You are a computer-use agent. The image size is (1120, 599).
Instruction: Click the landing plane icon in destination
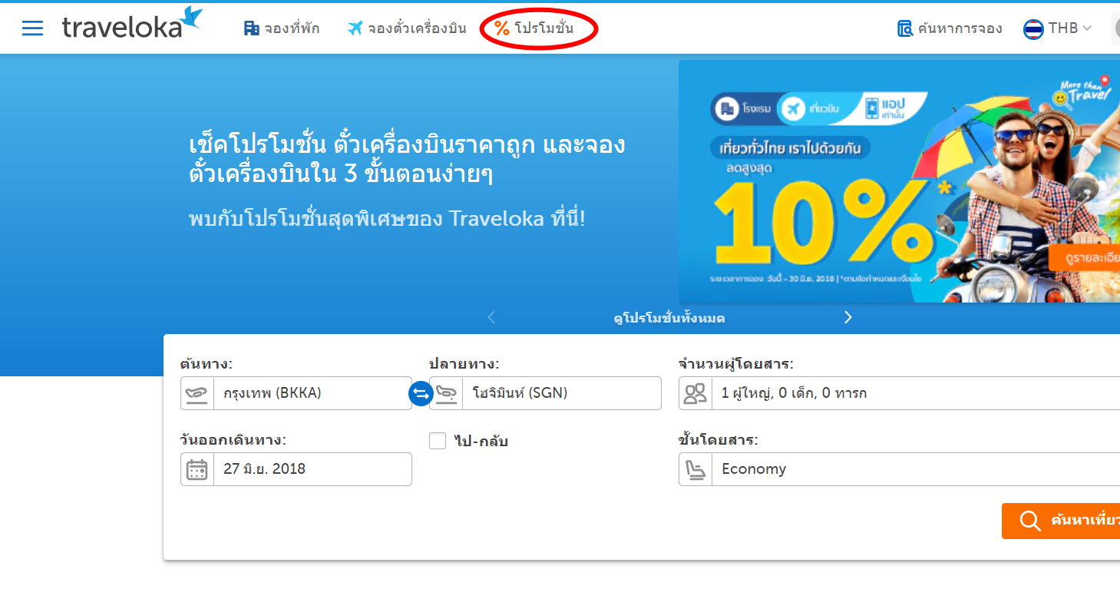tap(446, 393)
